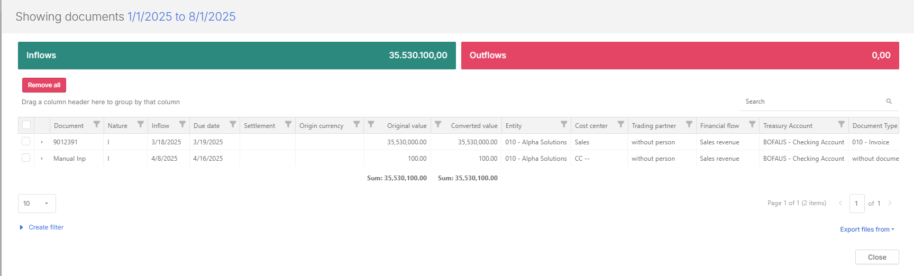The height and width of the screenshot is (276, 914).
Task: Open the Inflow column filter
Action: [x=182, y=125]
